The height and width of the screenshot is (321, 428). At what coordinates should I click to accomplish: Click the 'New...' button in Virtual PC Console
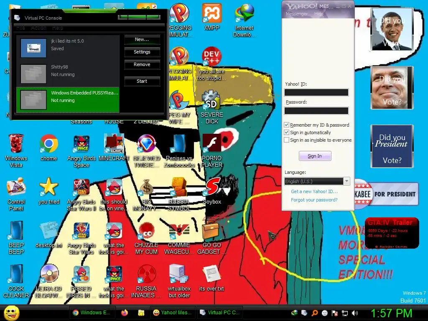pos(142,39)
